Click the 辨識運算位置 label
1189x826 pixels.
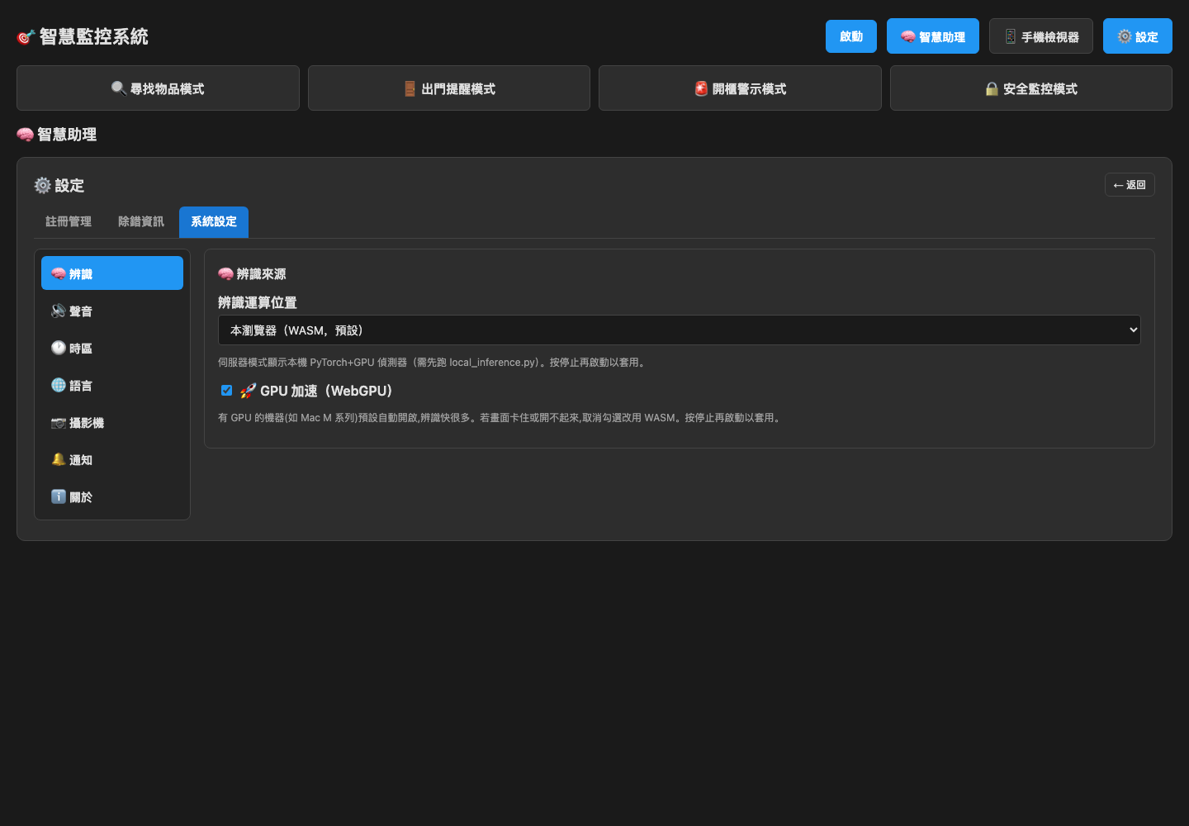click(257, 302)
